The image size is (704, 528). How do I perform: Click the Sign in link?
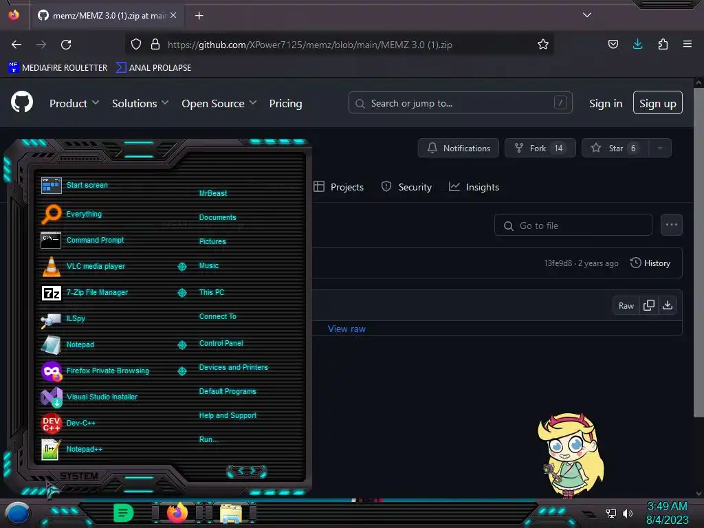click(605, 103)
